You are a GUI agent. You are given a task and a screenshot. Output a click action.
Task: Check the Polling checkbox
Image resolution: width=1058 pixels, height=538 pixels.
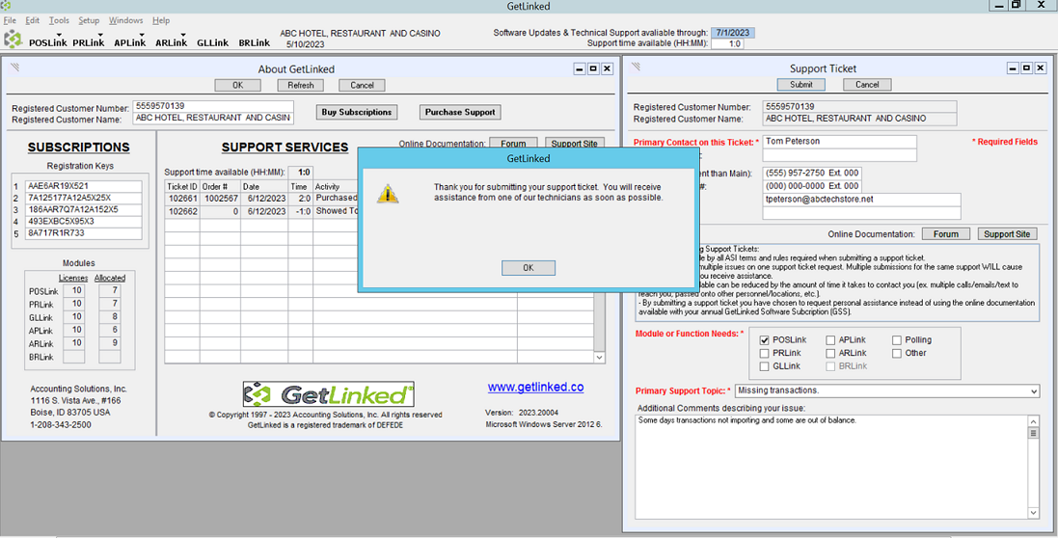pyautogui.click(x=896, y=339)
